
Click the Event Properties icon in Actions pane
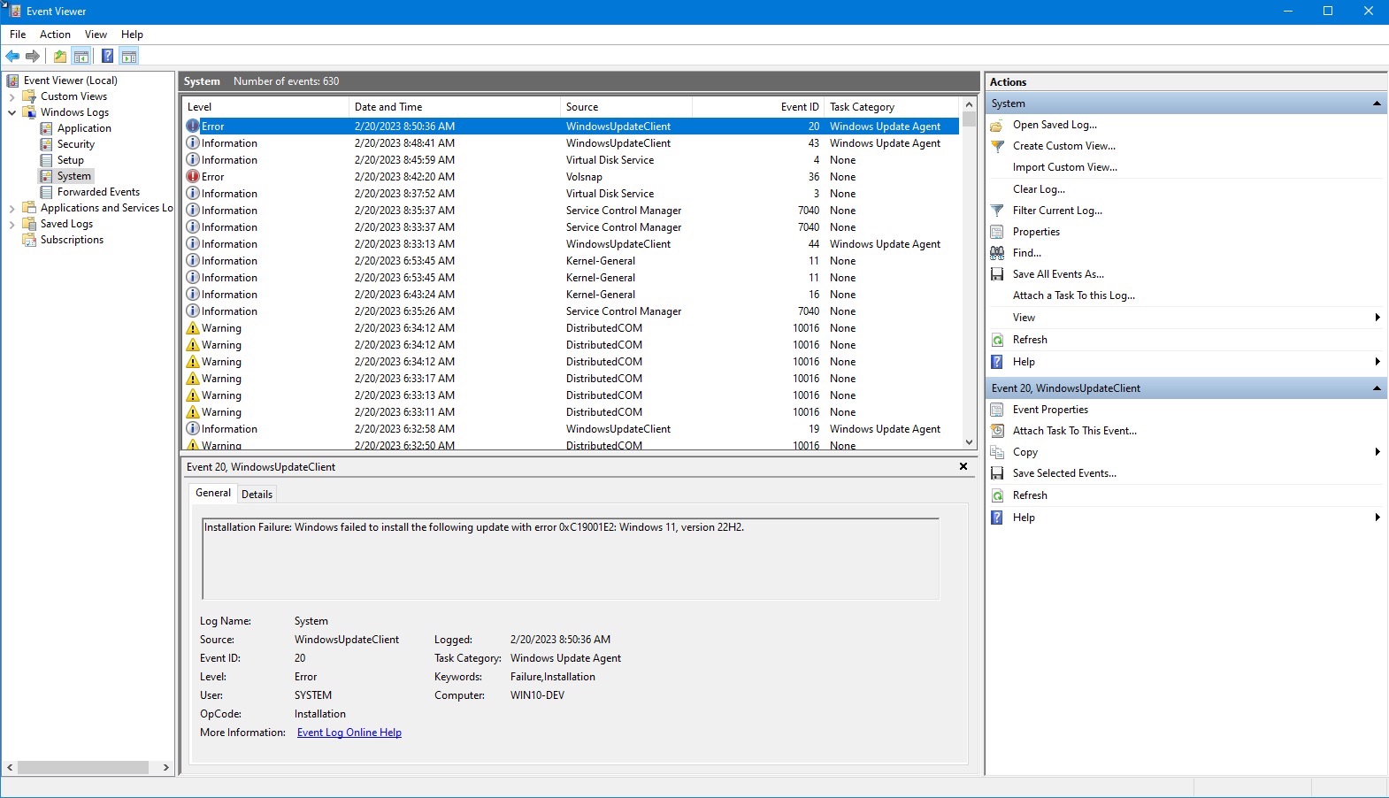[x=997, y=410]
